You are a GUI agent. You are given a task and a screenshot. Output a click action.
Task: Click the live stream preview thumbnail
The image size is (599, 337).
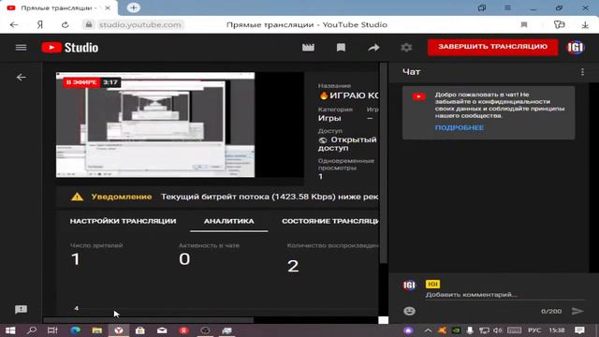(x=155, y=125)
